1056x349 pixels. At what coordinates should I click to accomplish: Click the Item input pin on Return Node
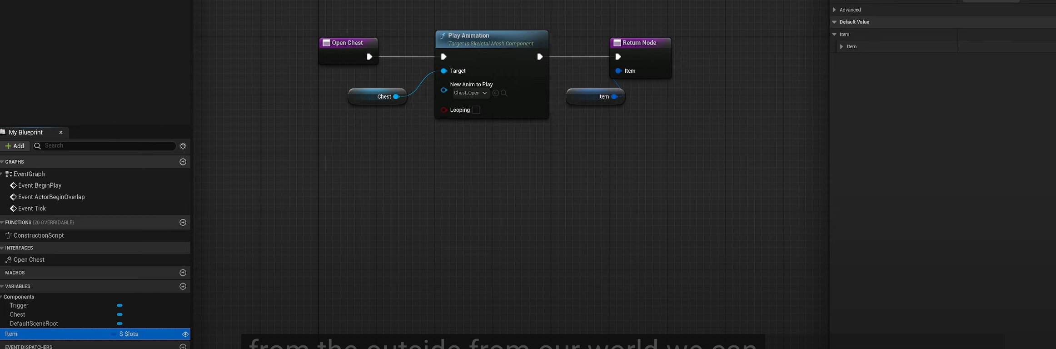pos(618,71)
